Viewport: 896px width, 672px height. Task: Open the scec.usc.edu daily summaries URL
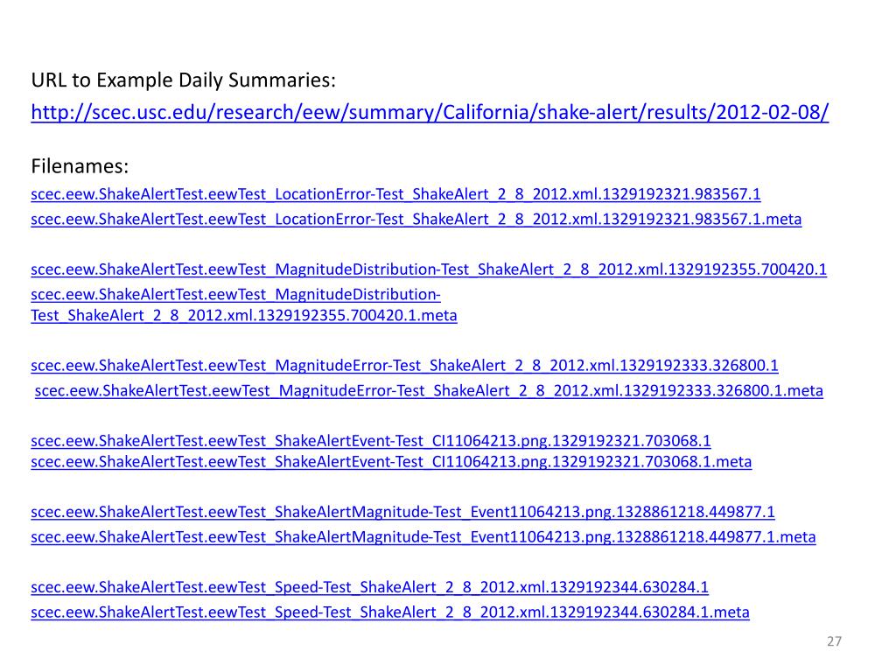pyautogui.click(x=430, y=113)
